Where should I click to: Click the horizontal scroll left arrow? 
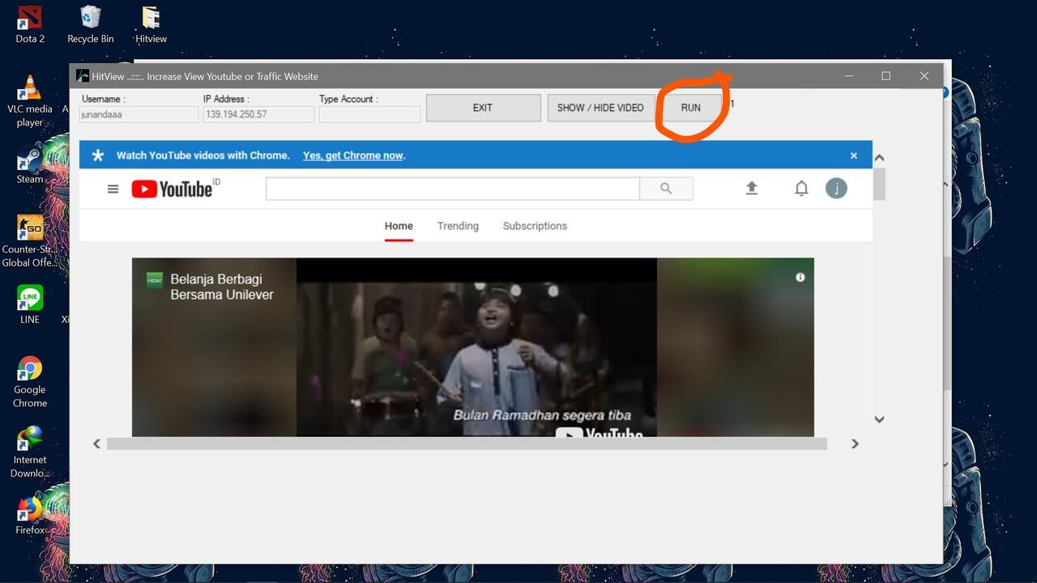click(x=96, y=444)
